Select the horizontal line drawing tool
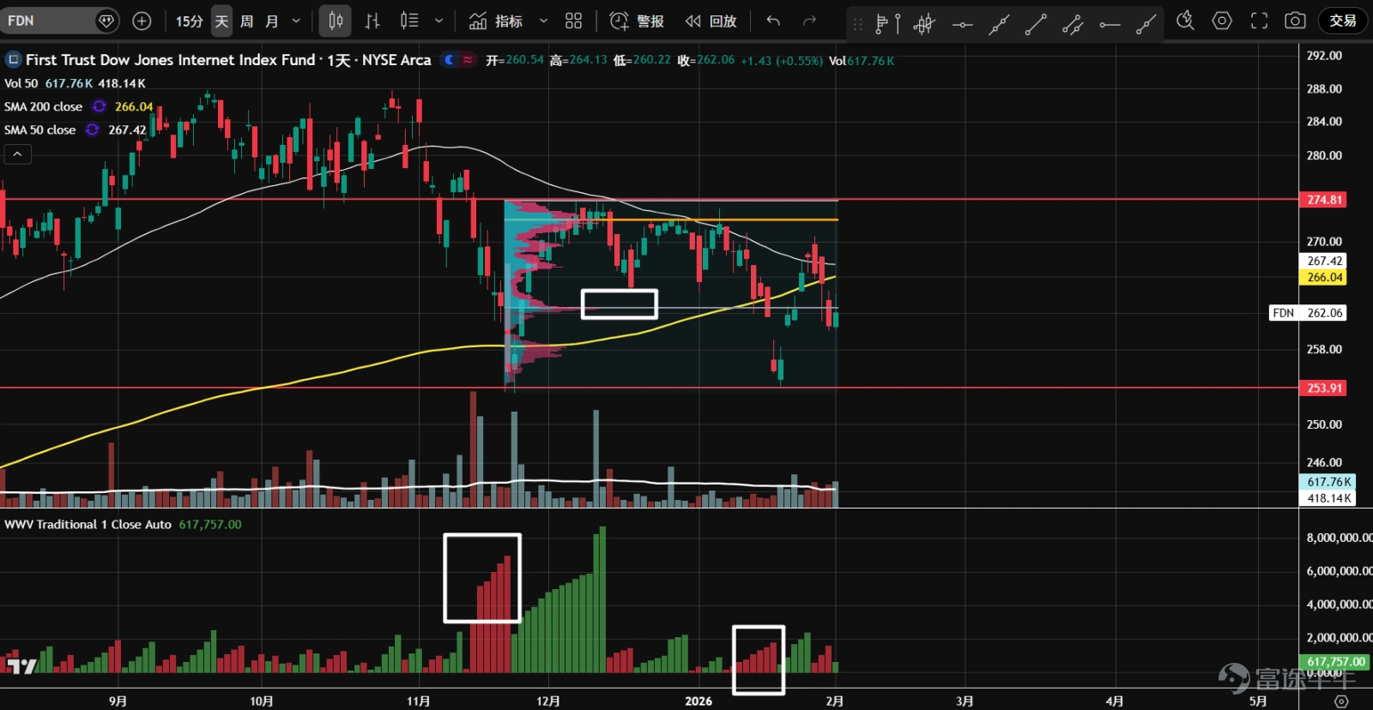This screenshot has width=1373, height=710. click(x=963, y=24)
